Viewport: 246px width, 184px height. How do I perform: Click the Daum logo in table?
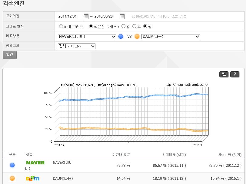pyautogui.click(x=33, y=178)
